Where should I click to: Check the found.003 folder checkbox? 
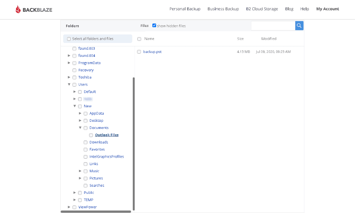coord(74,48)
